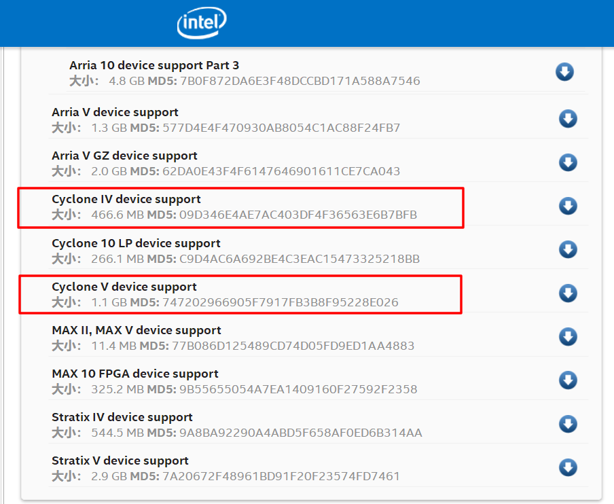614x504 pixels.
Task: Download Cyclone V device support via its download icon
Action: 568,293
